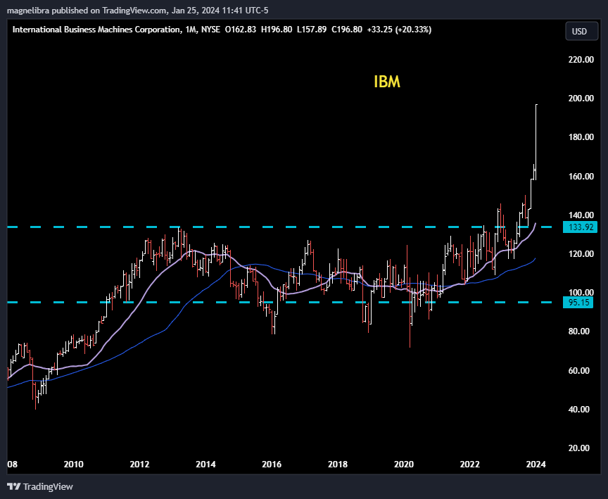The height and width of the screenshot is (499, 608).
Task: Click the International Business Machines Corporation title
Action: [96, 30]
